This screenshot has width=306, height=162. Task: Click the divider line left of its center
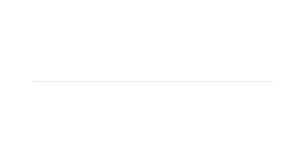click(93, 81)
